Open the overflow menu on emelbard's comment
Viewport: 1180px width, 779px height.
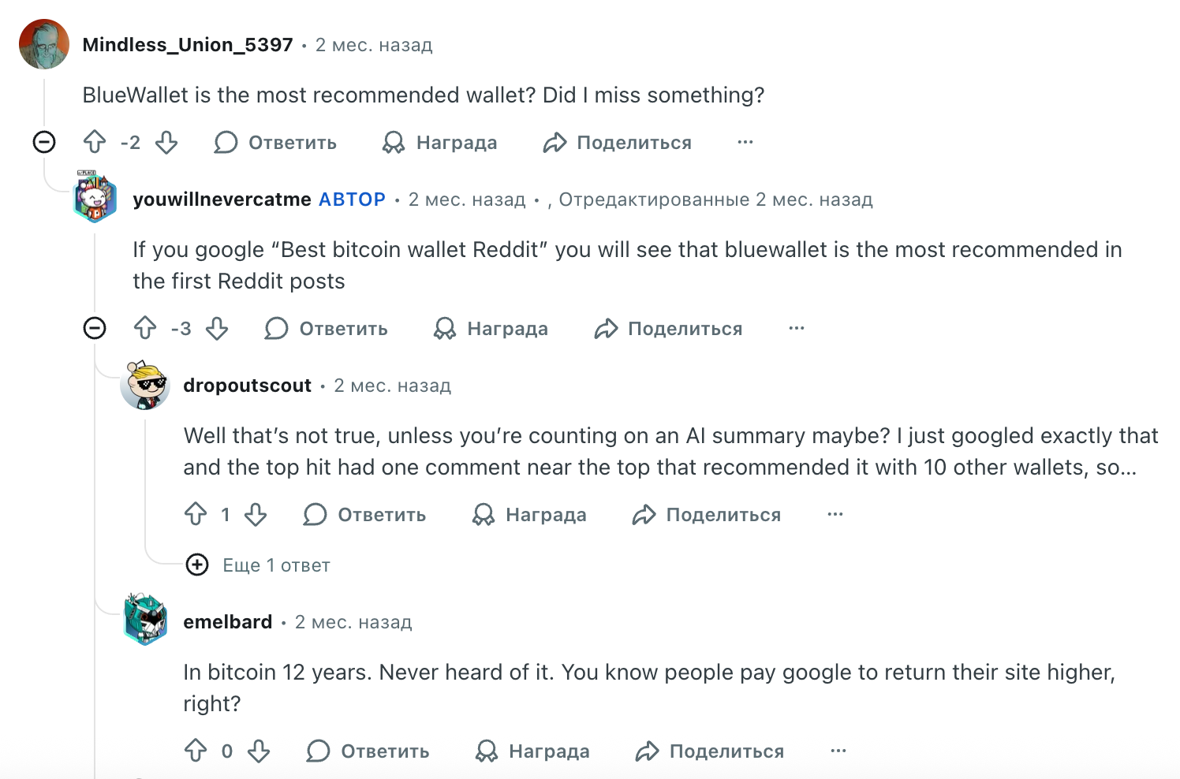point(838,751)
